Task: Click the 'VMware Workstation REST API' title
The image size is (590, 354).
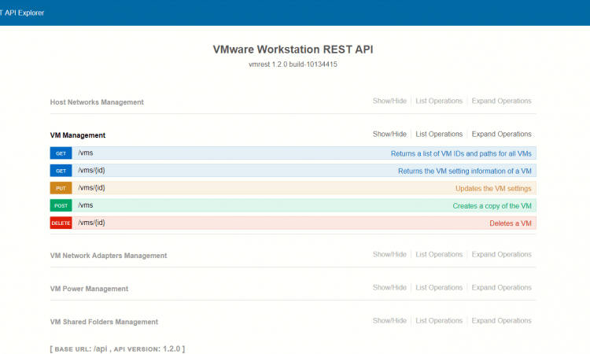Action: (x=293, y=50)
